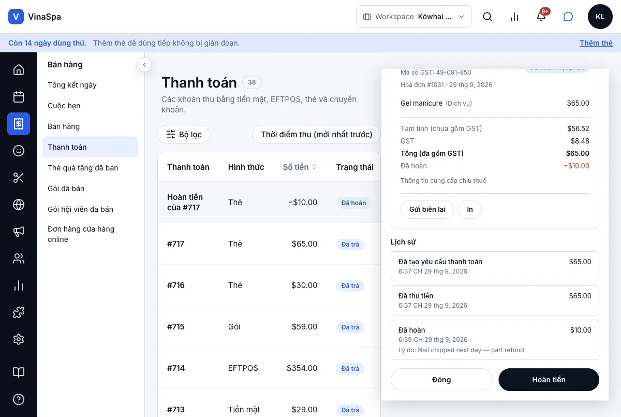This screenshot has width=621, height=417.
Task: Select payment row #715
Action: 269,327
